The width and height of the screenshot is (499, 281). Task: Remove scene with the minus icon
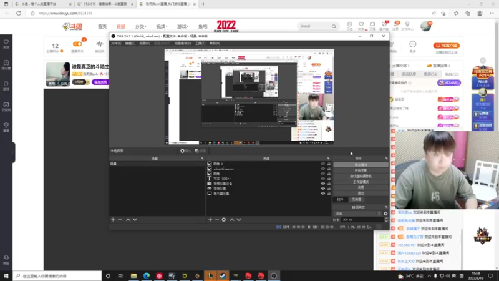tap(120, 220)
